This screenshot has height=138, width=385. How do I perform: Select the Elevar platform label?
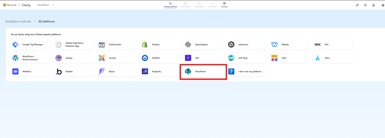pos(112,71)
